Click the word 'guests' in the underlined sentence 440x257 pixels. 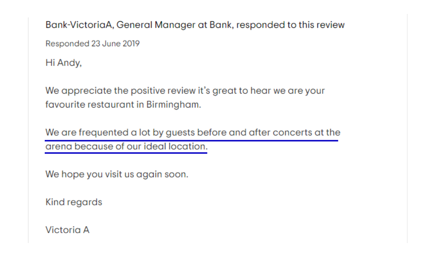click(180, 133)
